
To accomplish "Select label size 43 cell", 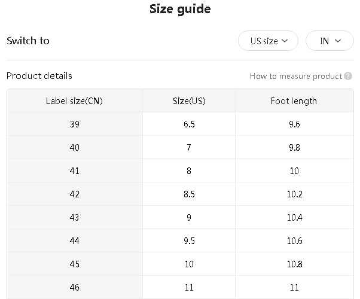I will click(x=74, y=218).
